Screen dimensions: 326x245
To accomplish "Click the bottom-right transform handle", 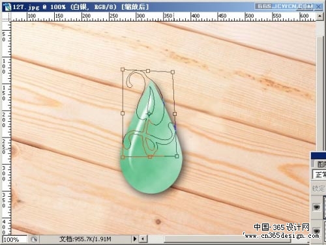I will click(x=177, y=156).
